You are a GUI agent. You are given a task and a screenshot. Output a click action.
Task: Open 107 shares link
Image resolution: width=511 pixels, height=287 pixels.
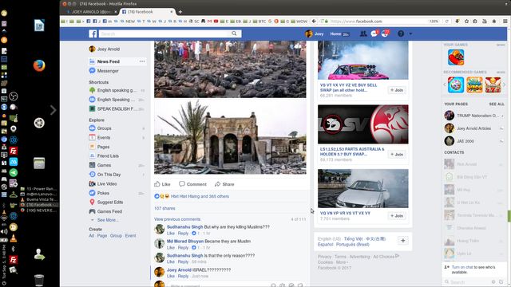(x=164, y=208)
